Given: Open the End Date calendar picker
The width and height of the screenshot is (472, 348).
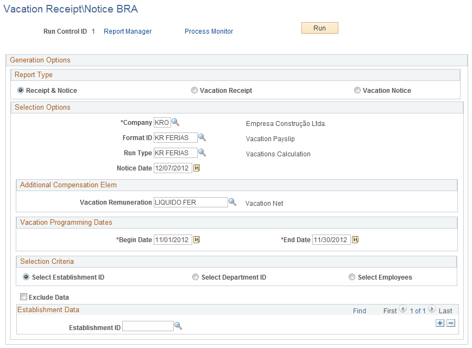Looking at the screenshot, I should (355, 240).
